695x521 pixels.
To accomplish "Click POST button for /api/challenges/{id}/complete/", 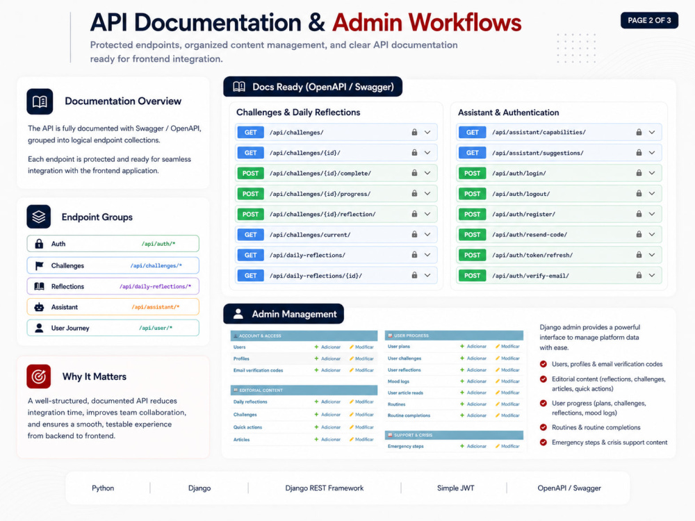I will click(x=250, y=173).
